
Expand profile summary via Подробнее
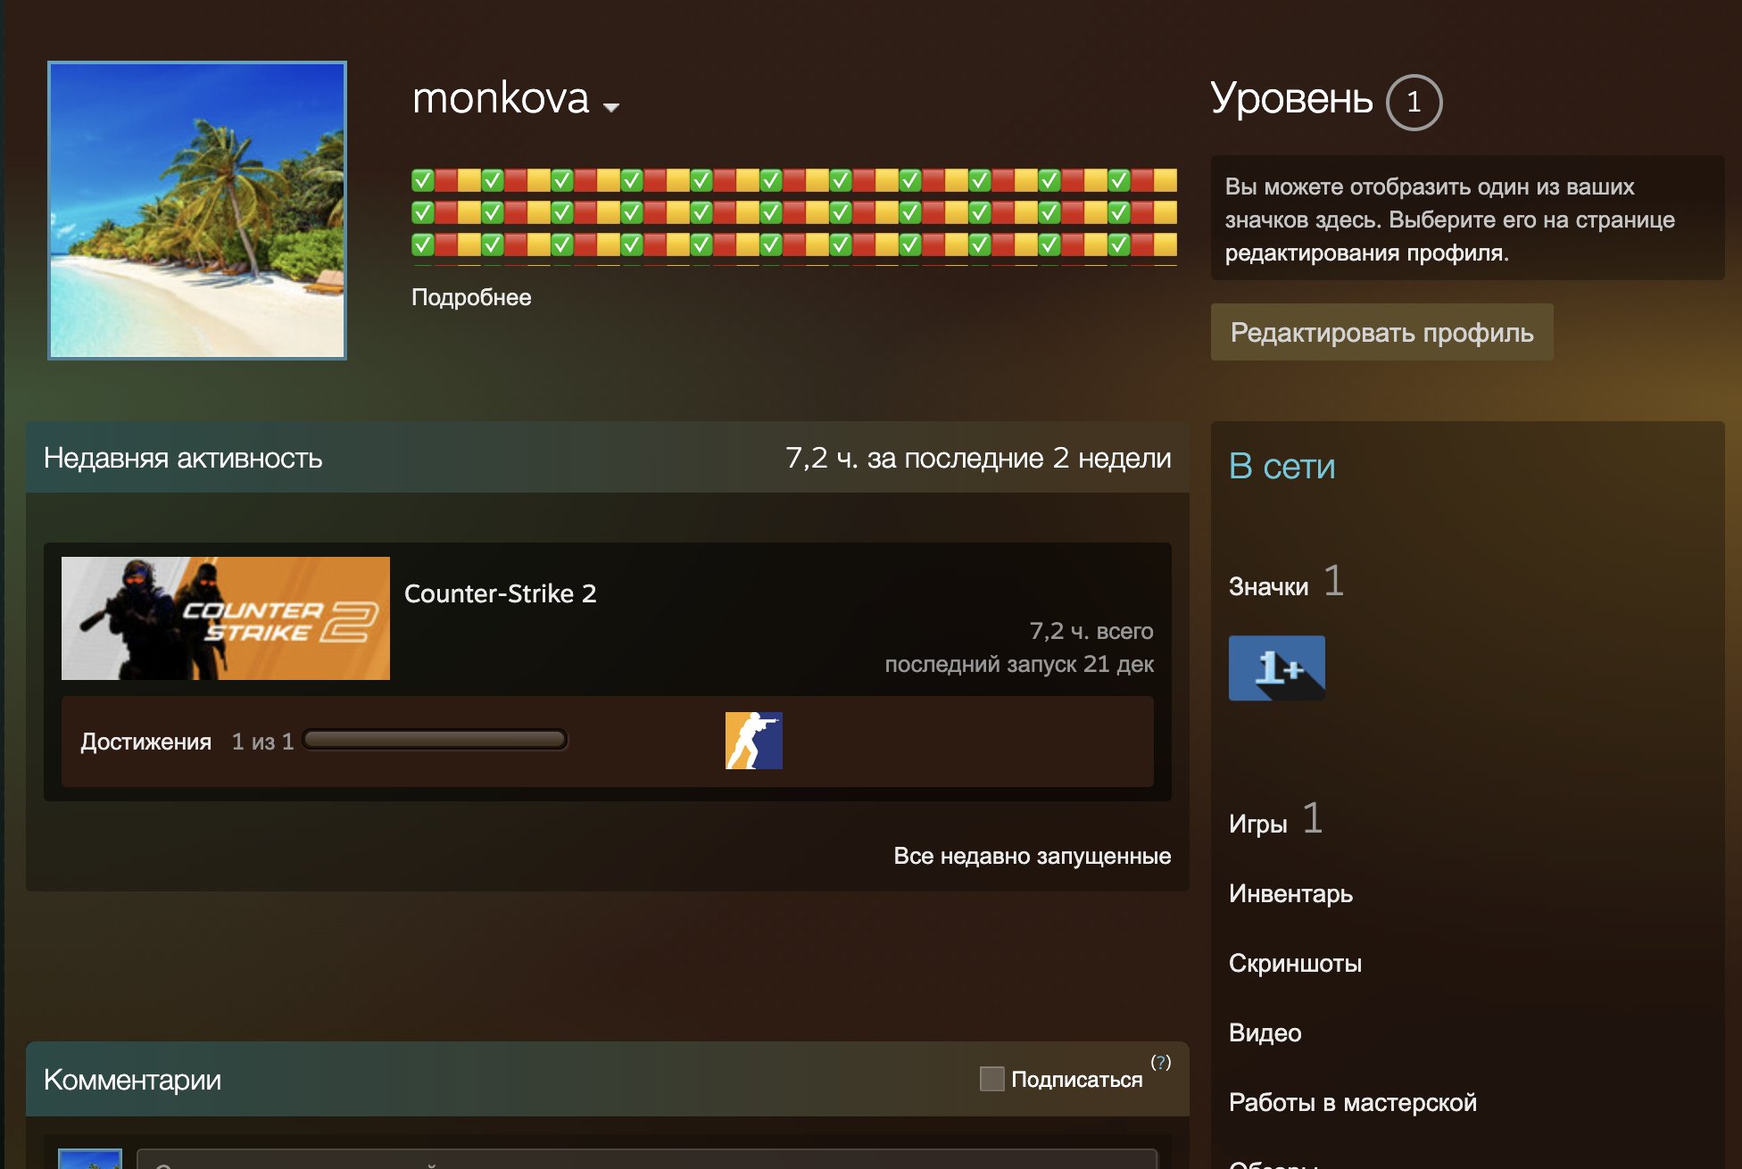point(471,297)
